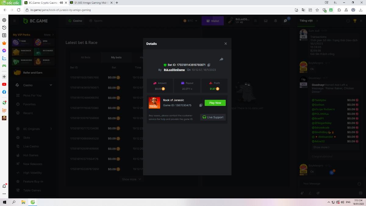Mute the BC.Game tab audio
This screenshot has height=206, width=366.
point(62,3)
